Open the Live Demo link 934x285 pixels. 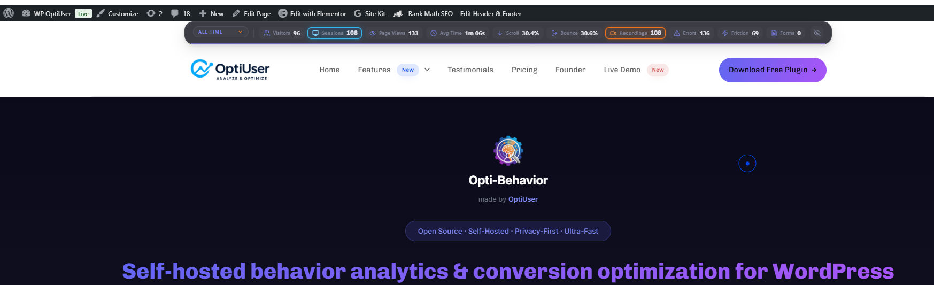pos(622,70)
